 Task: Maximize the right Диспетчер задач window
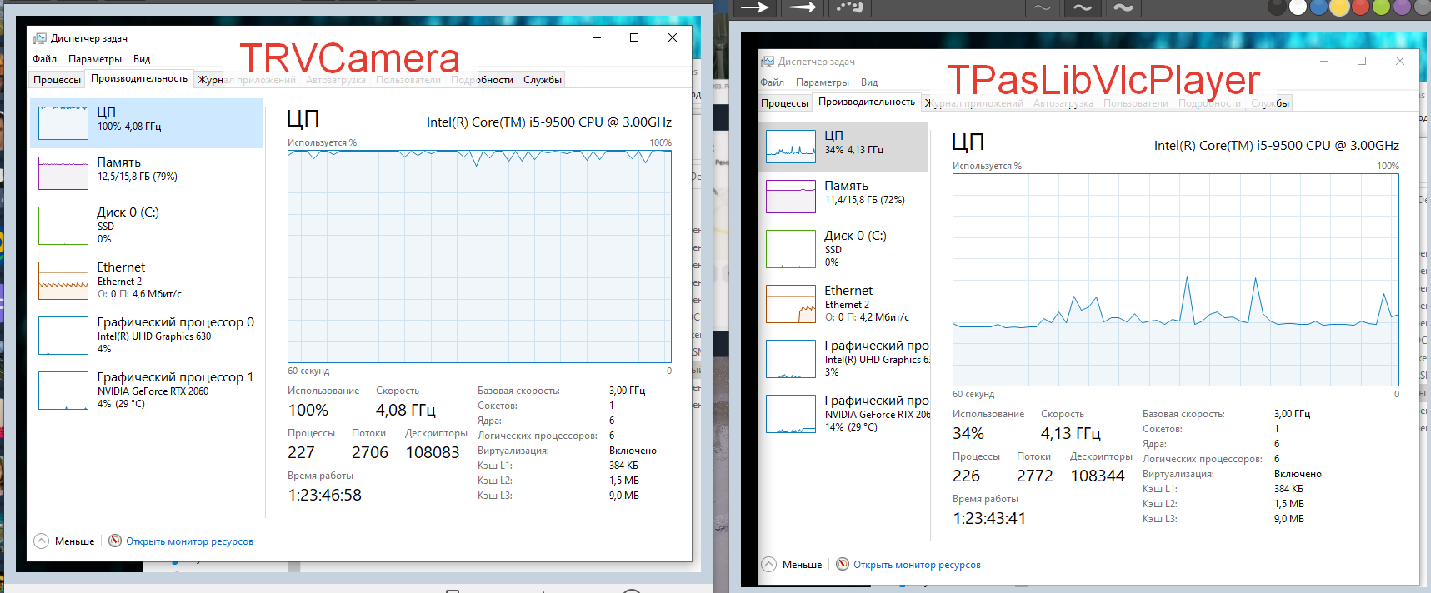(x=1362, y=61)
